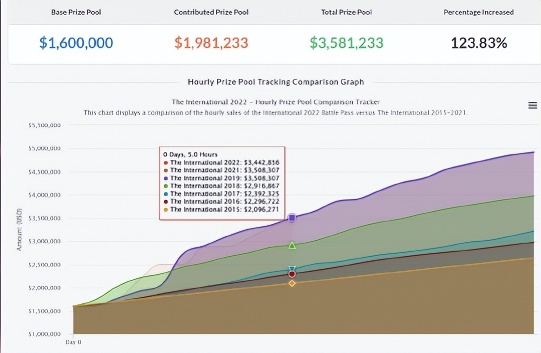Image resolution: width=541 pixels, height=353 pixels.
Task: Open the chart hamburger context menu
Action: pyautogui.click(x=533, y=105)
